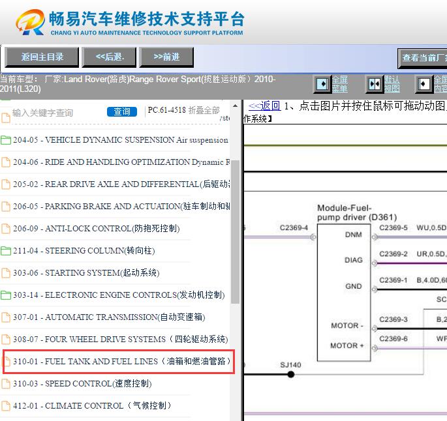Open 206-05 Parking Brake and Actuation
Screen dimensions: 447x421
click(121, 206)
